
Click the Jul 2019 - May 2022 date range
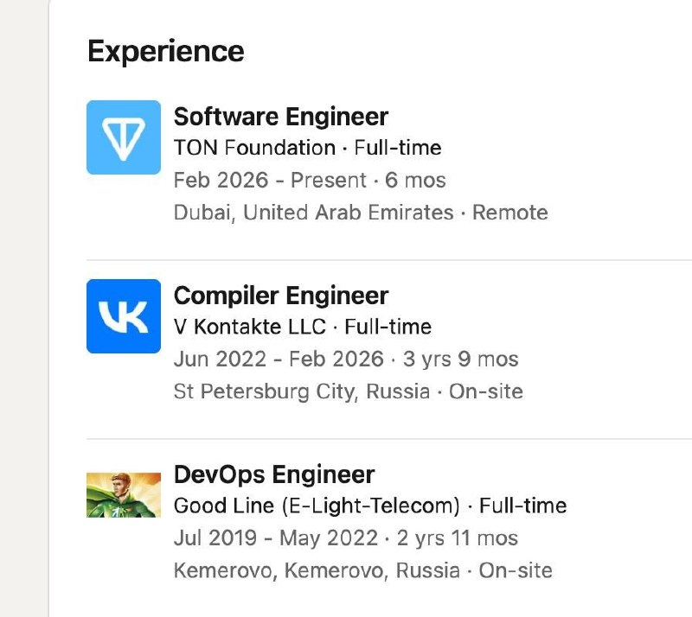(x=276, y=538)
